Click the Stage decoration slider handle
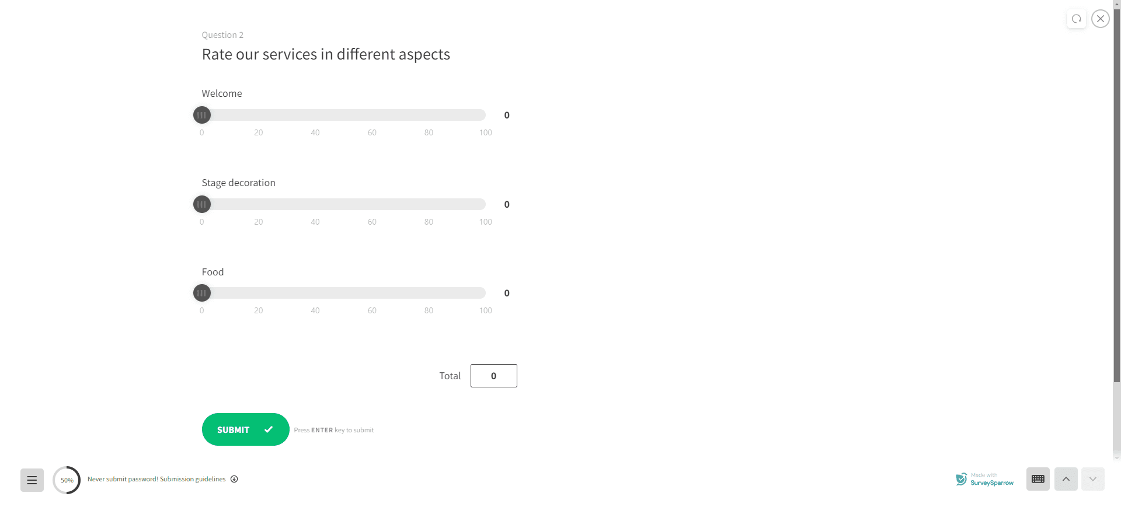This screenshot has width=1121, height=507. (202, 204)
